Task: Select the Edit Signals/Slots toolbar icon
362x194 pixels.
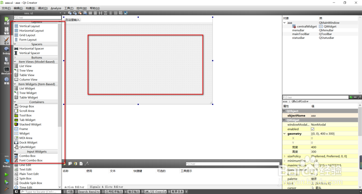Action: point(75,13)
